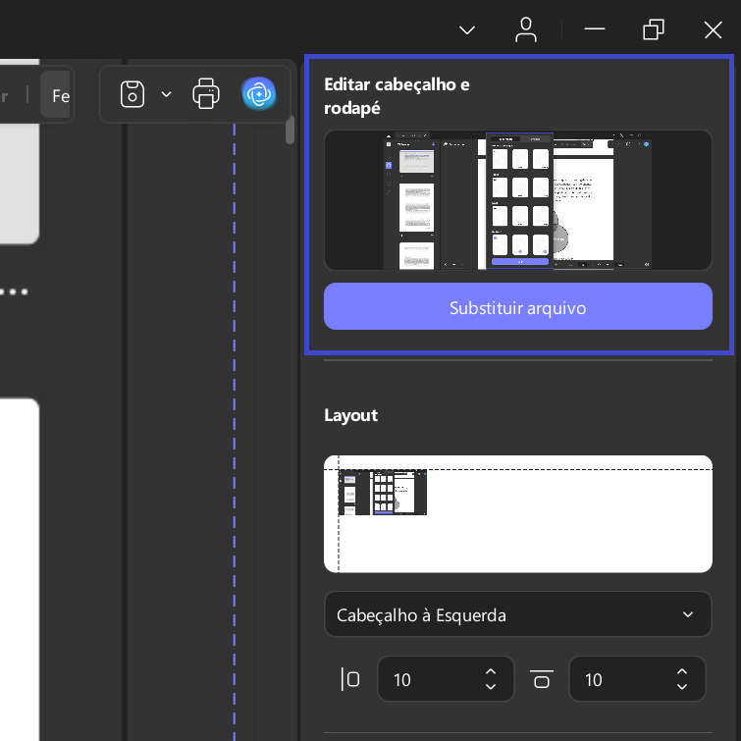Click the user account icon
Screen dimensions: 741x741
pyautogui.click(x=525, y=29)
